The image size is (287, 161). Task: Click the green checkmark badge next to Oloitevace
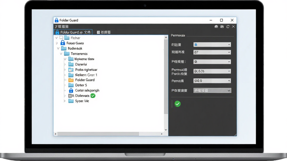93,96
